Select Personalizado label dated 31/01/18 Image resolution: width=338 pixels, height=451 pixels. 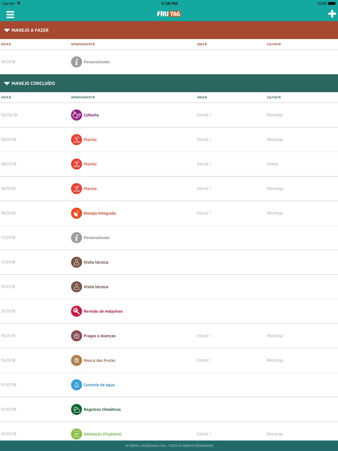tap(97, 62)
